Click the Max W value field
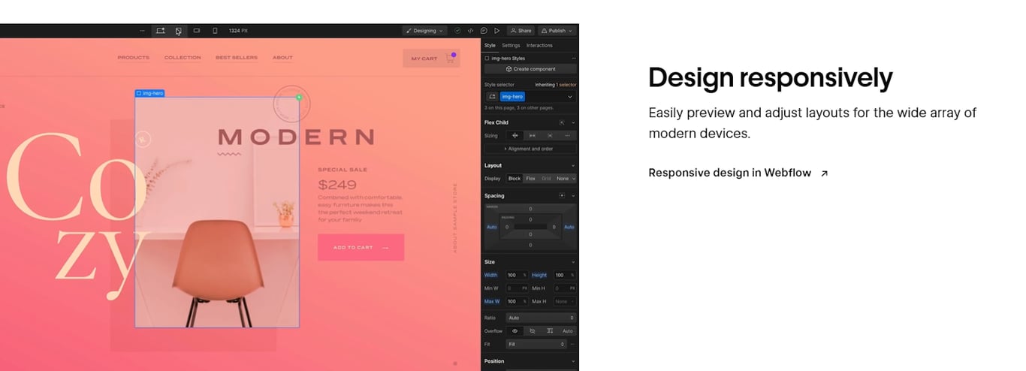The width and height of the screenshot is (1026, 371). pos(517,301)
